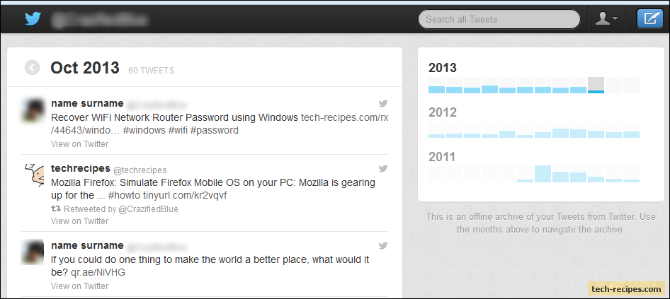Viewport: 670px width, 299px height.
Task: Open the qr.ae/NiVHG link
Action: coord(98,272)
